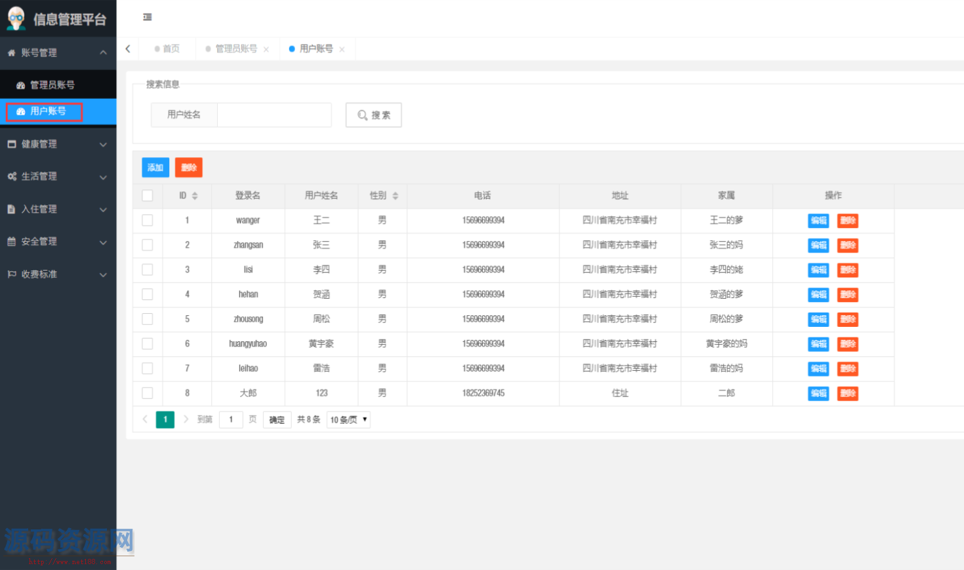Image resolution: width=964 pixels, height=570 pixels.
Task: Click the green page 1 button
Action: [165, 419]
